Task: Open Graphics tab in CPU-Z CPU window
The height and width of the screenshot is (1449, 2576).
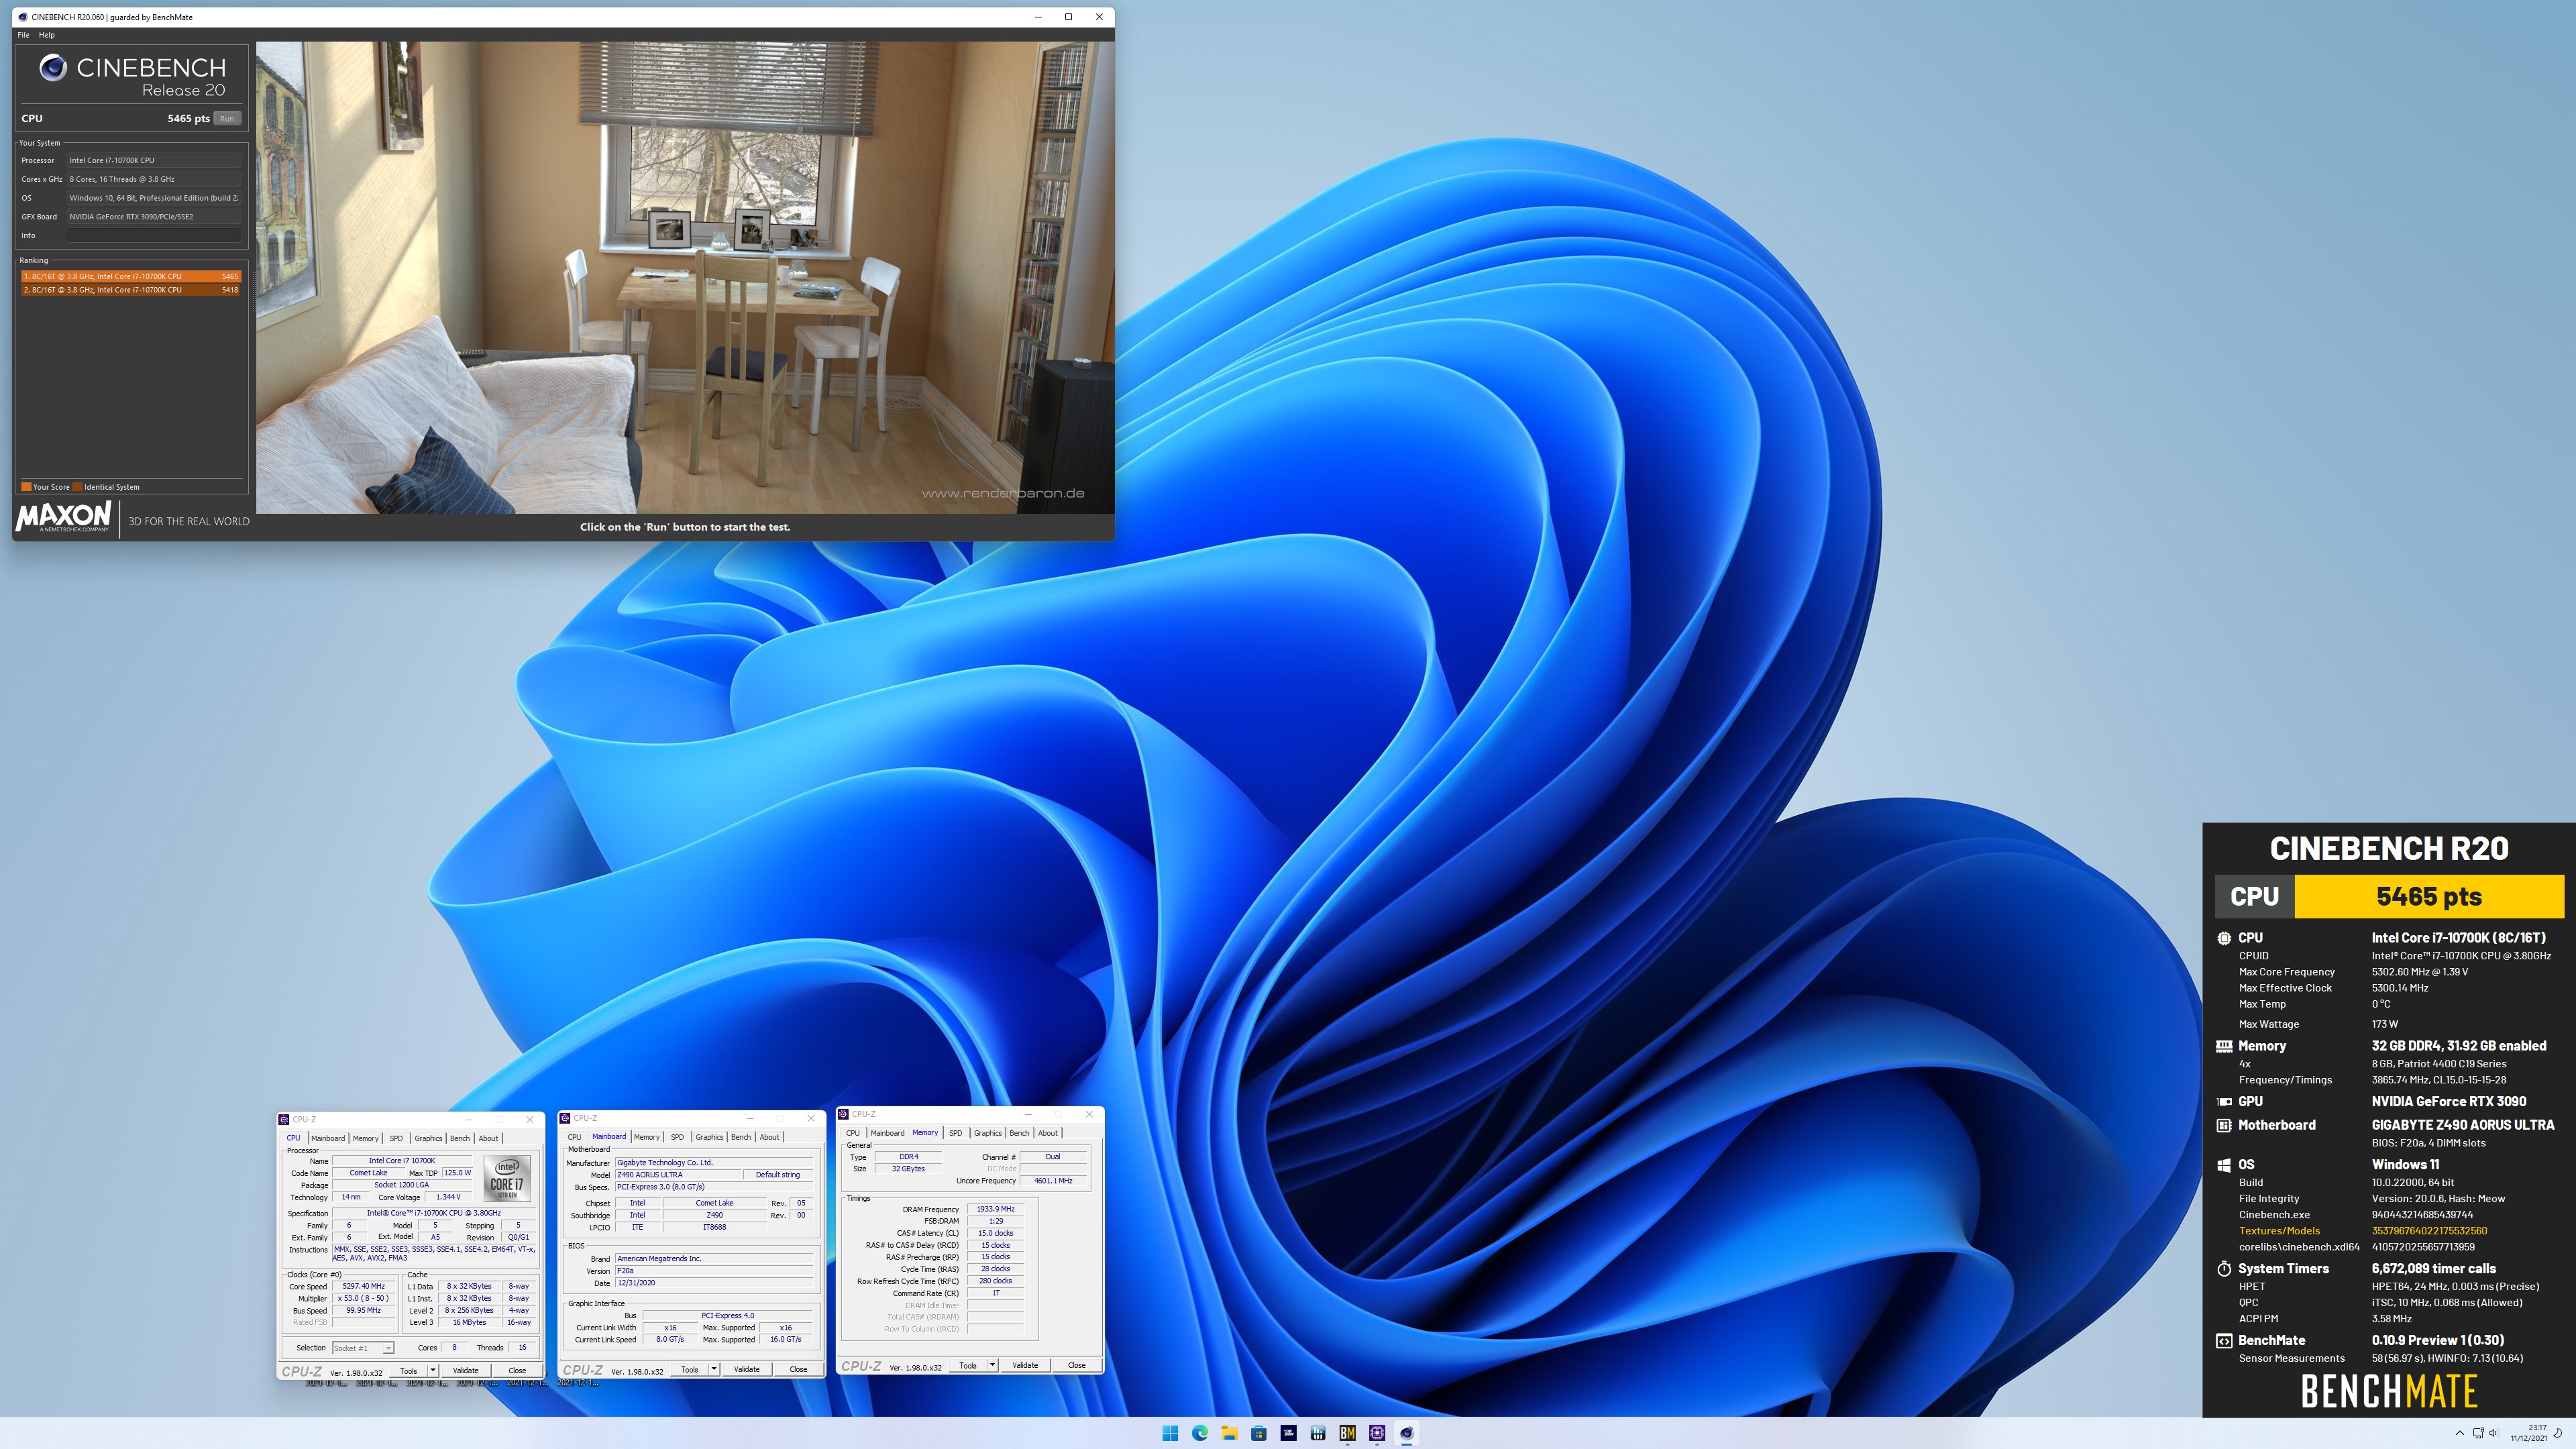Action: [x=428, y=1138]
